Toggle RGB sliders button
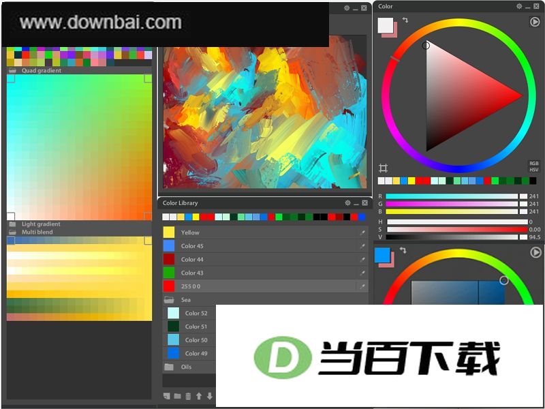 pos(533,164)
